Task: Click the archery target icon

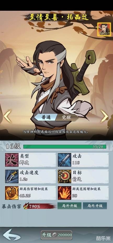Action: 64,176
